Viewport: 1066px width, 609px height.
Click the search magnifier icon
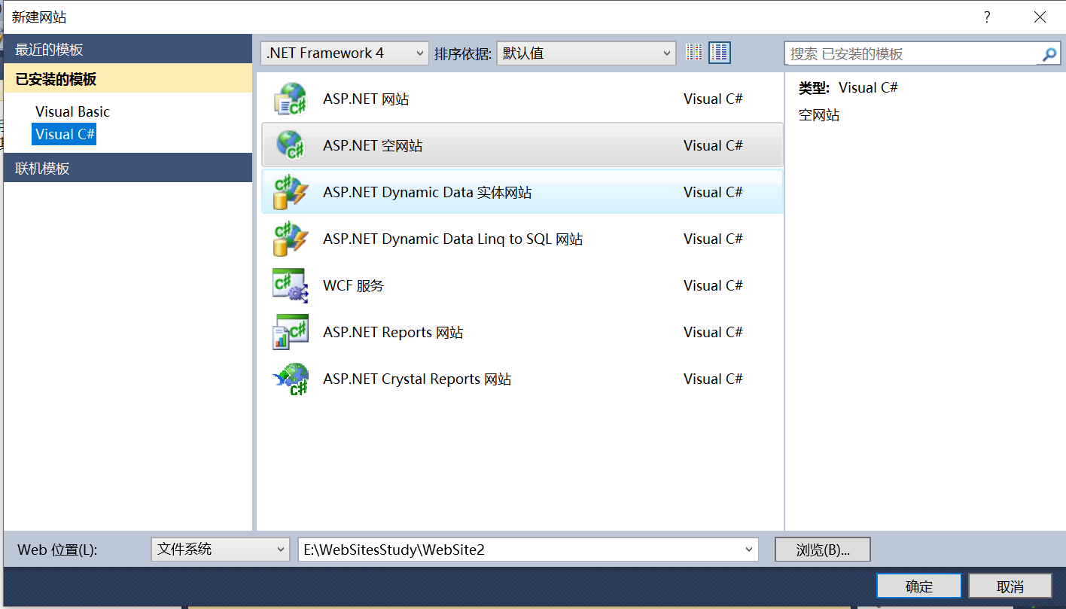point(1049,53)
